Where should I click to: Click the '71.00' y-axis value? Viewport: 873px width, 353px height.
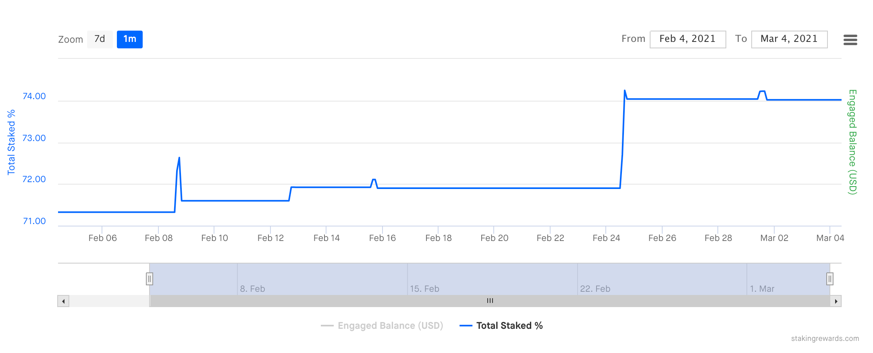coord(34,221)
